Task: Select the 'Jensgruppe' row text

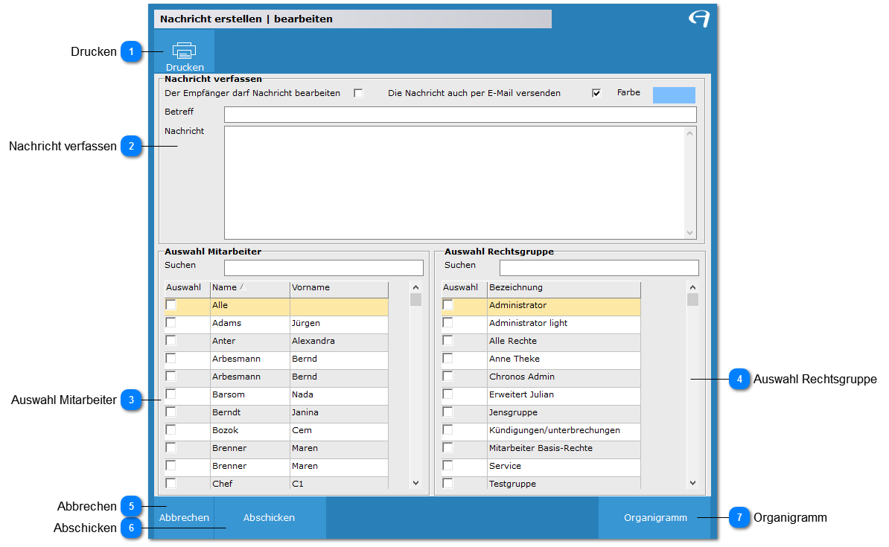Action: (513, 412)
